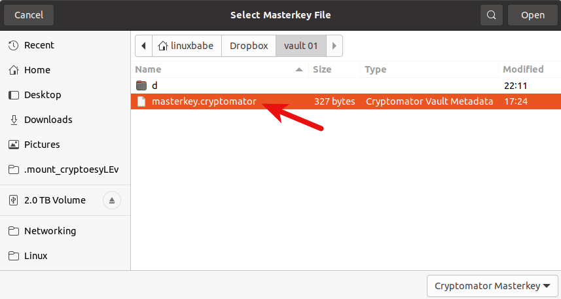Select the Networking bookmark
This screenshot has height=299, width=561.
50,231
